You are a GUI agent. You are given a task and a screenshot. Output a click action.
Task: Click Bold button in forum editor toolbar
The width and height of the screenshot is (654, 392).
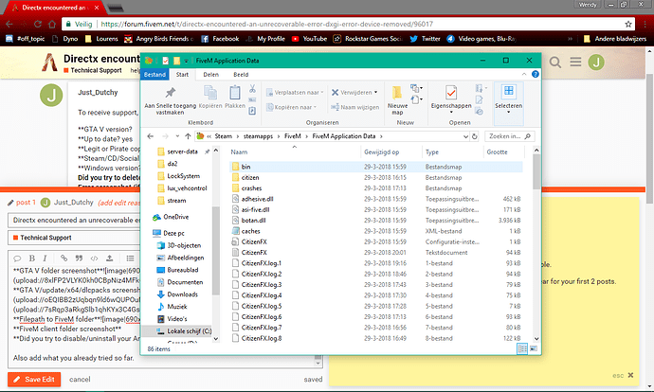pos(31,258)
